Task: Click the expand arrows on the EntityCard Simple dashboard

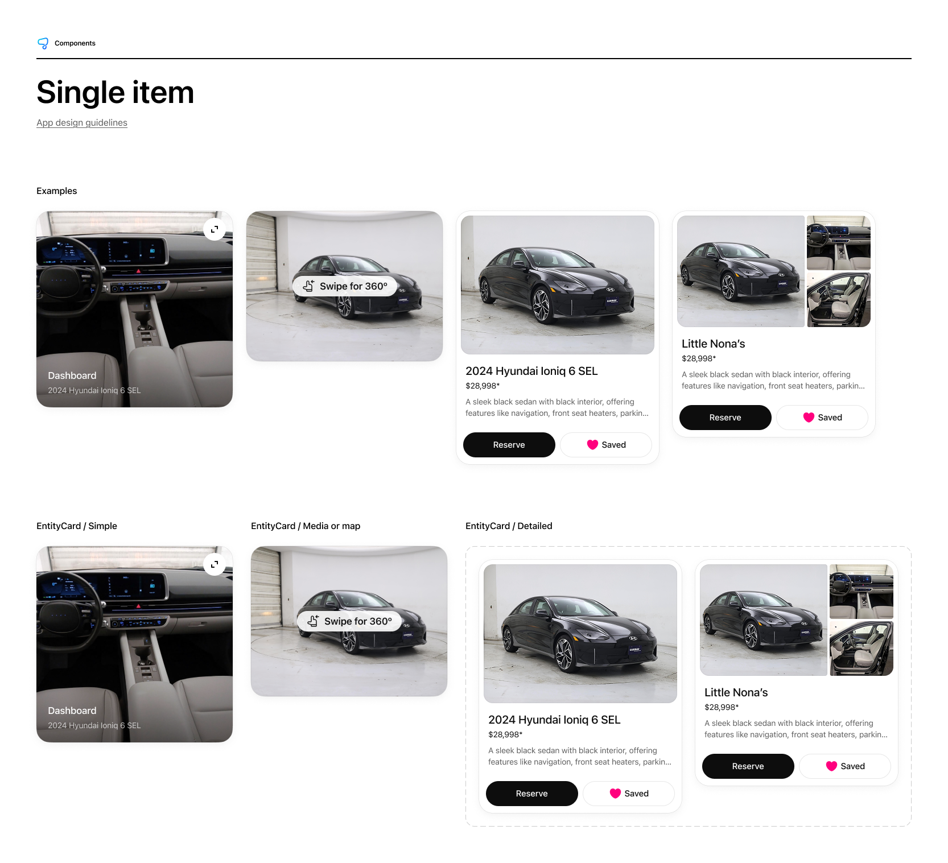Action: coord(215,564)
